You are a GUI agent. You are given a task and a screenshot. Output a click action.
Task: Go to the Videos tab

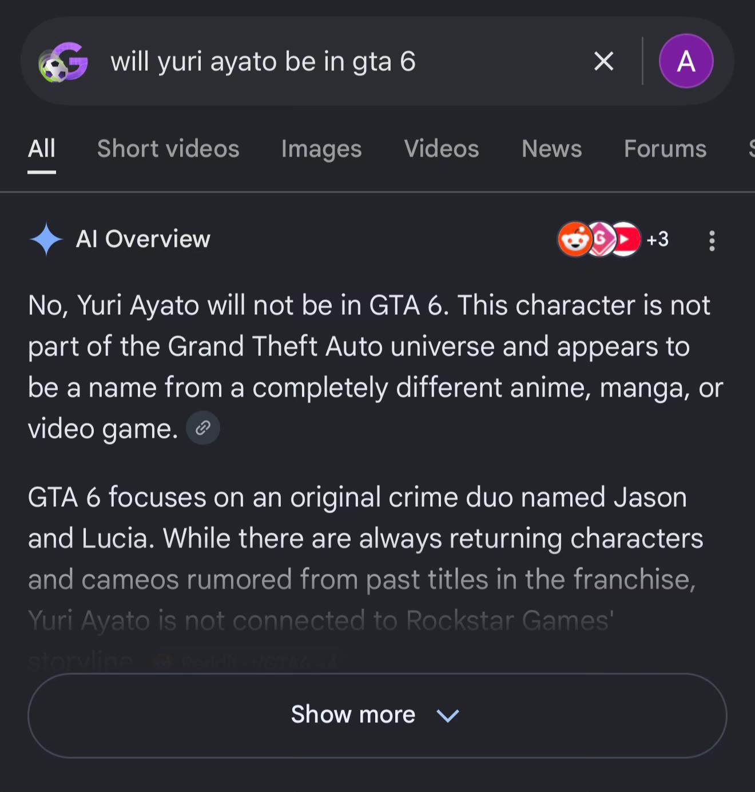442,149
